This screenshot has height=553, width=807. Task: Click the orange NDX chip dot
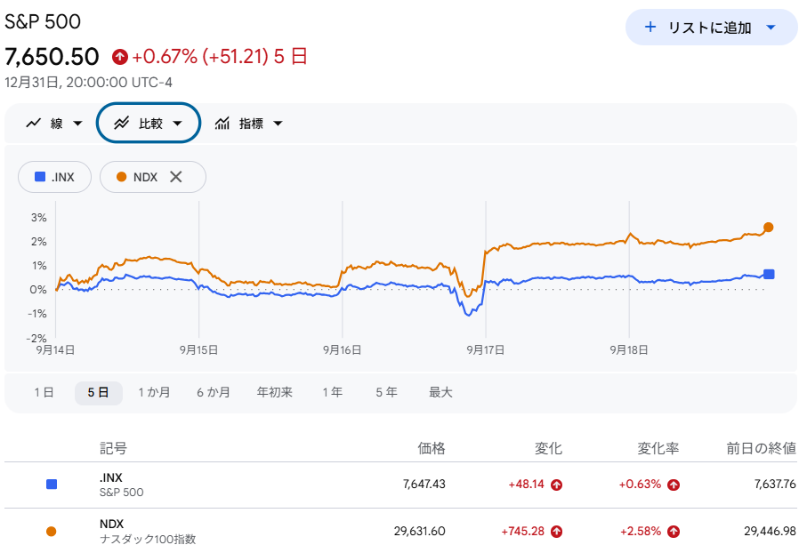point(122,177)
